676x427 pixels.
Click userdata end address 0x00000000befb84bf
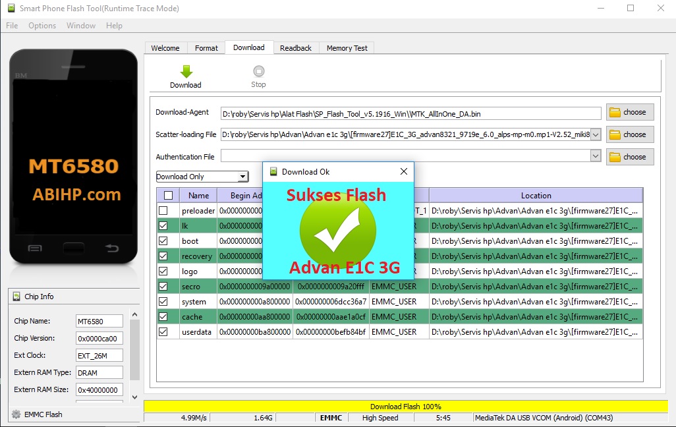tap(331, 331)
